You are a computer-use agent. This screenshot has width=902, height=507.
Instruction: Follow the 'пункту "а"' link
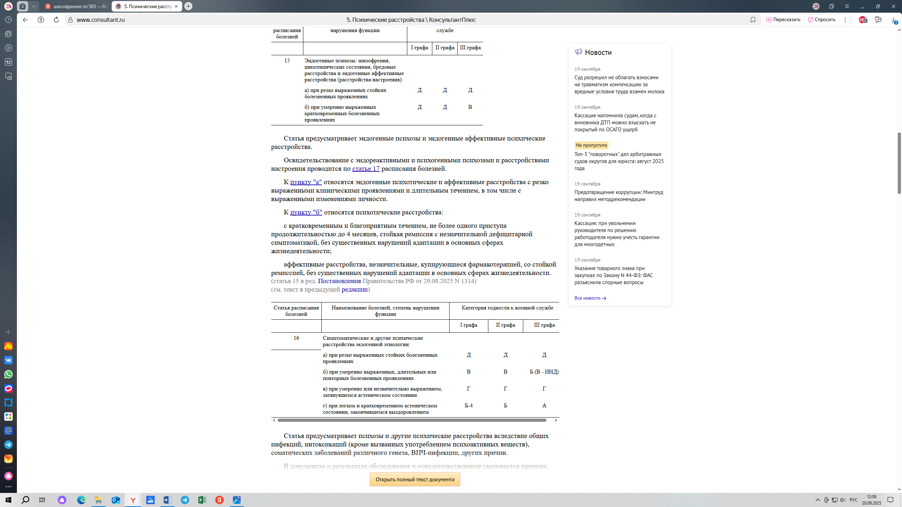[306, 182]
